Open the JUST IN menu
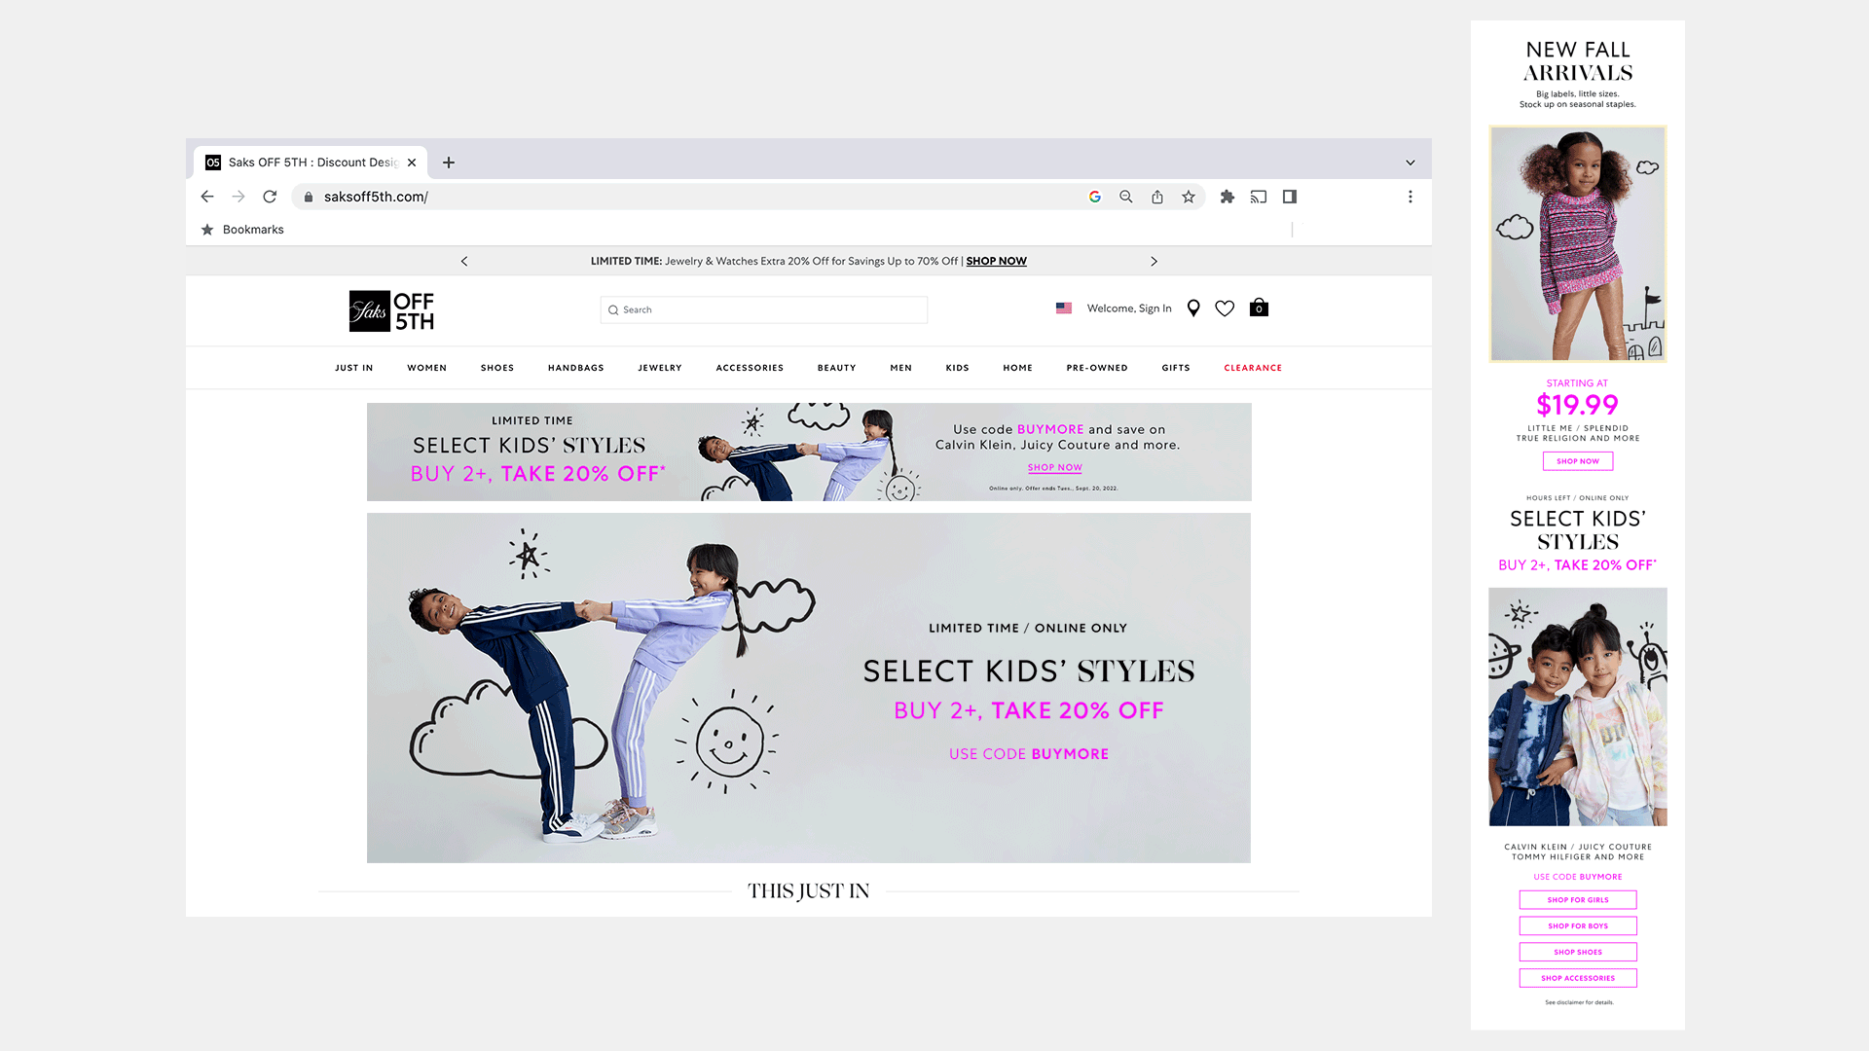Screen dimensions: 1869x1051 [x=354, y=368]
